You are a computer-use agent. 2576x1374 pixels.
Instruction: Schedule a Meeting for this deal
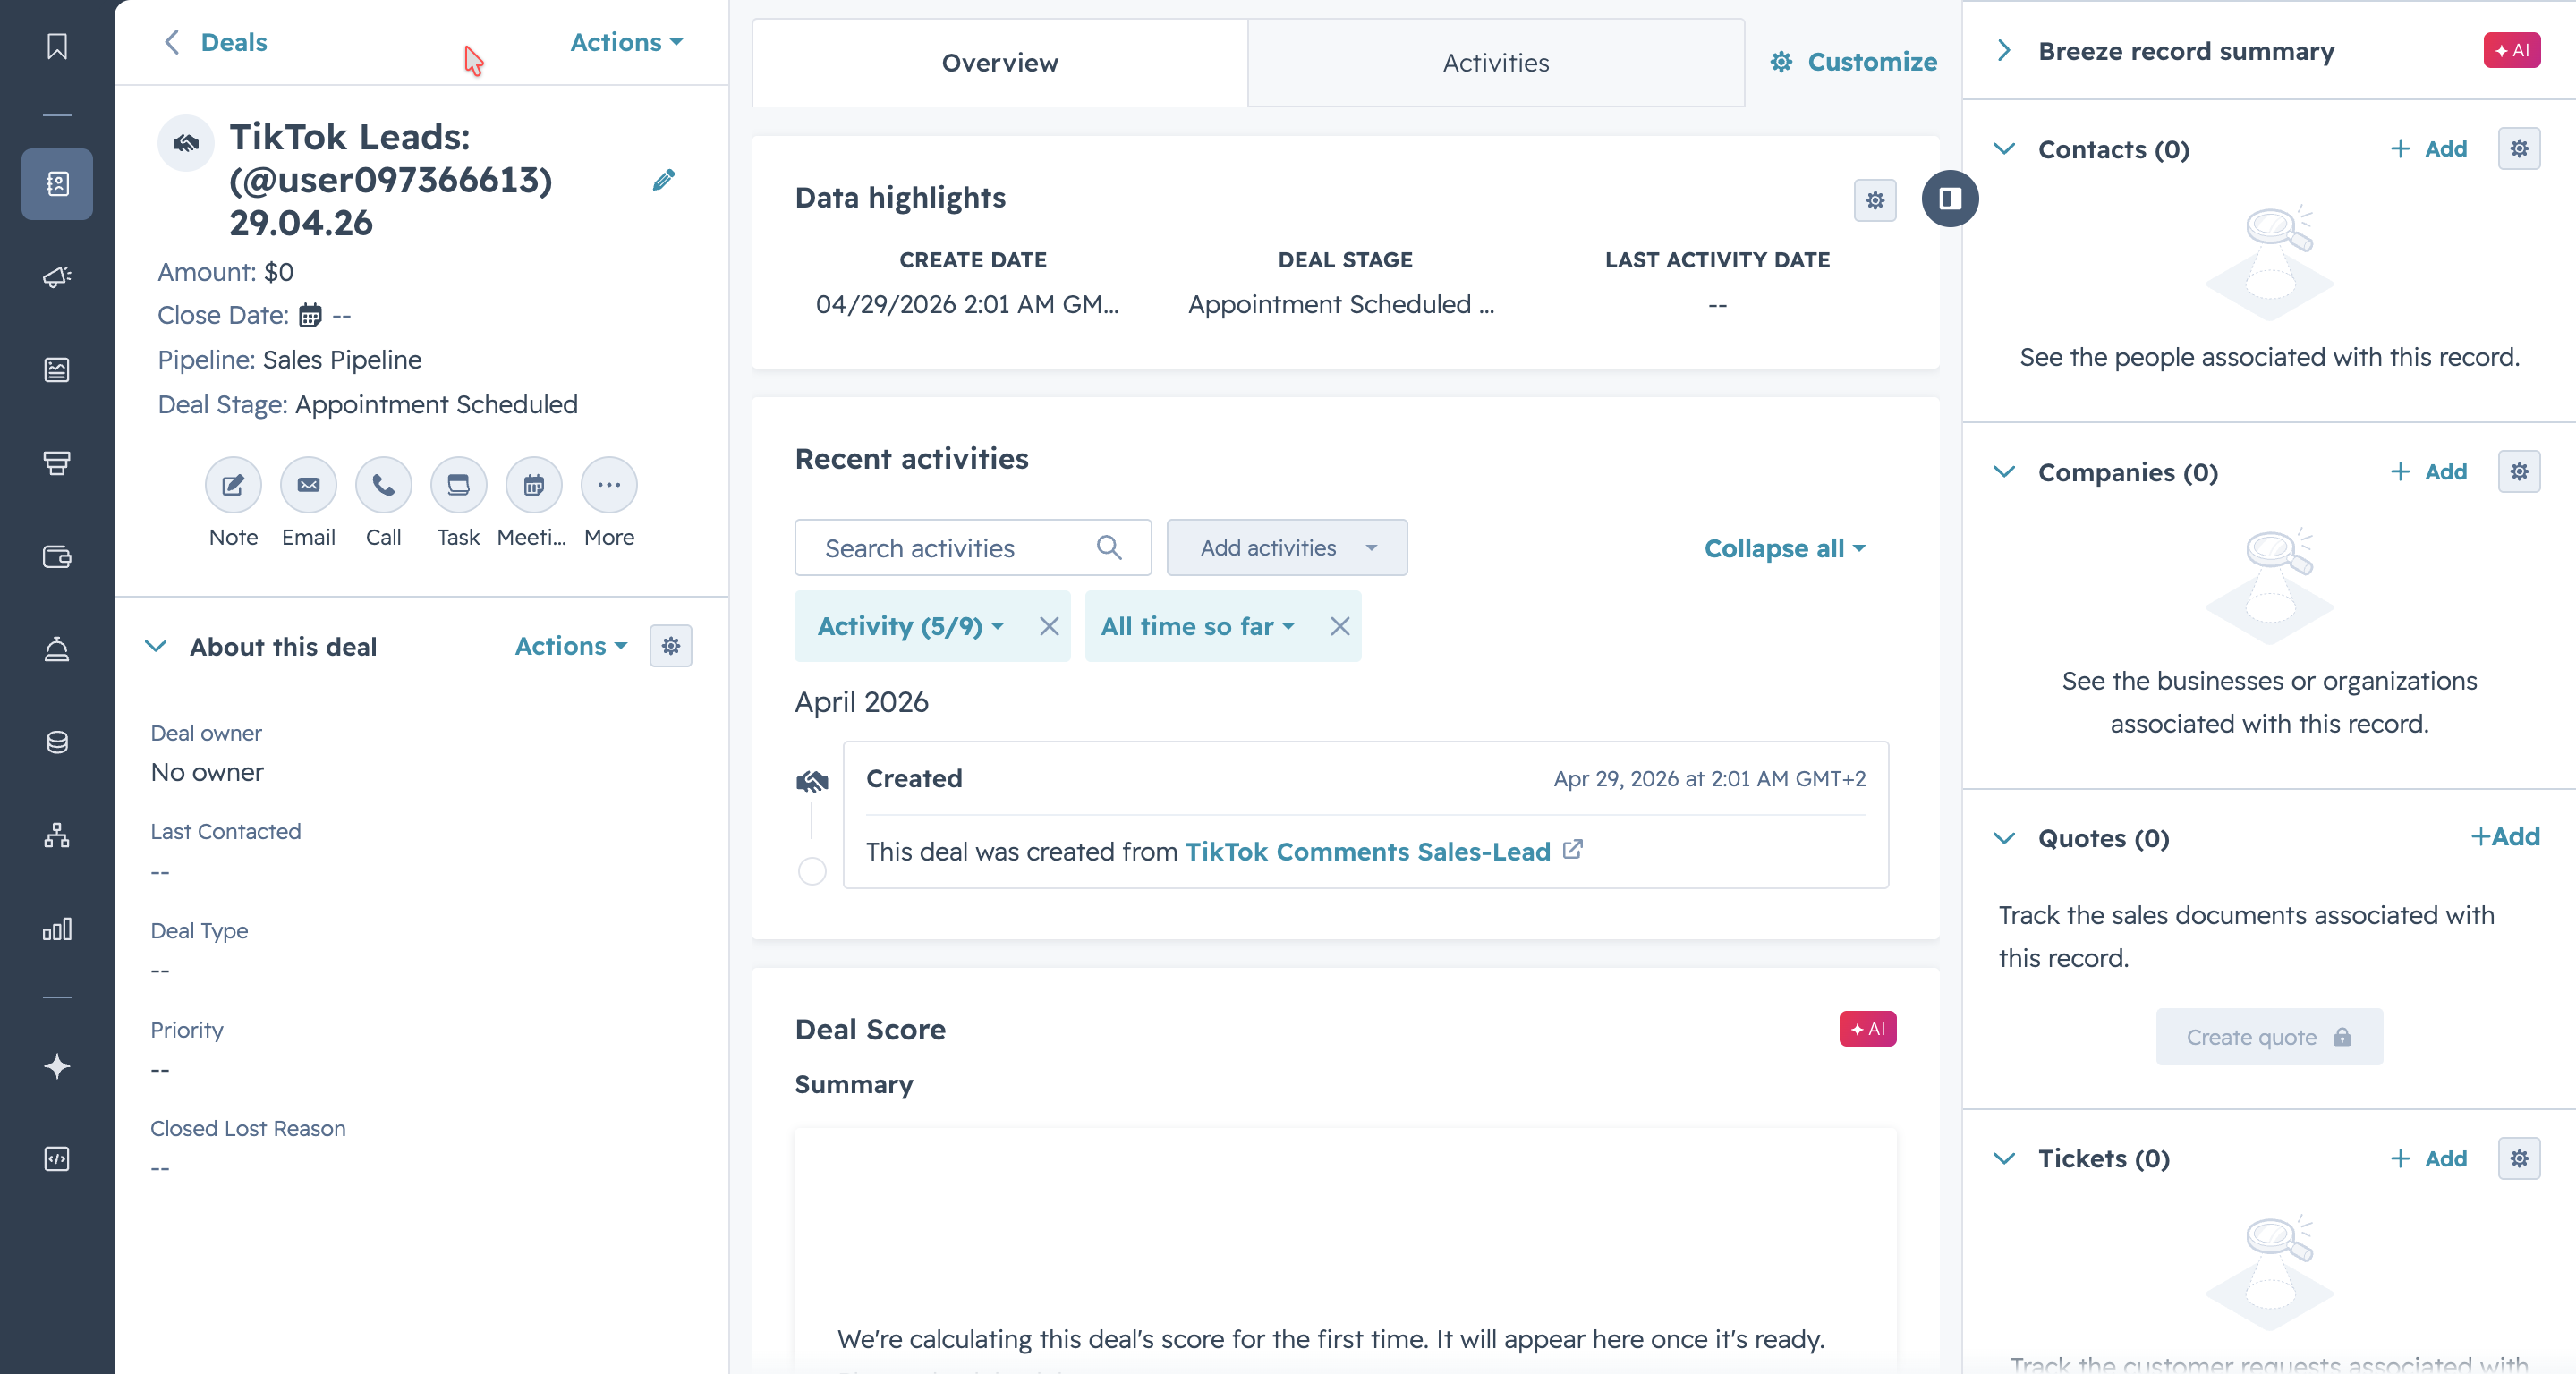click(533, 485)
